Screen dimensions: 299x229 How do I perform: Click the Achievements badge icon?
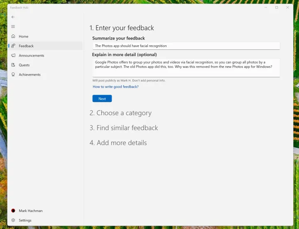13,75
